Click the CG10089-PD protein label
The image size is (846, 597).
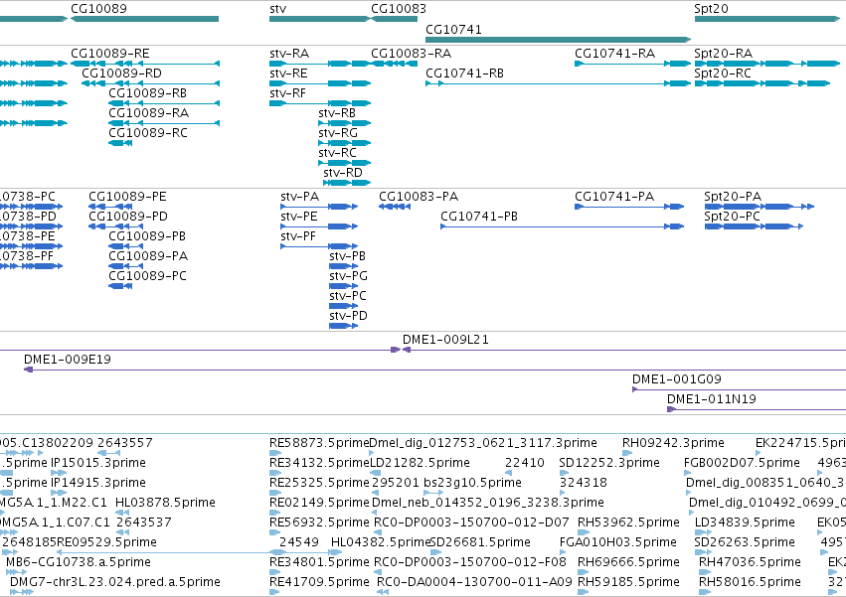click(128, 217)
